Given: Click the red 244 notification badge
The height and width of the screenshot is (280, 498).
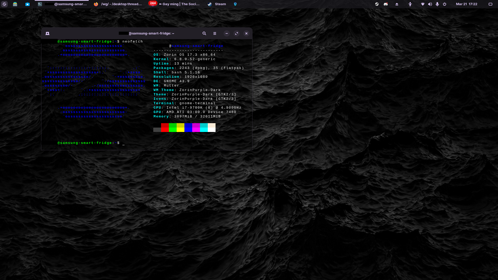Looking at the screenshot, I should tap(153, 3).
